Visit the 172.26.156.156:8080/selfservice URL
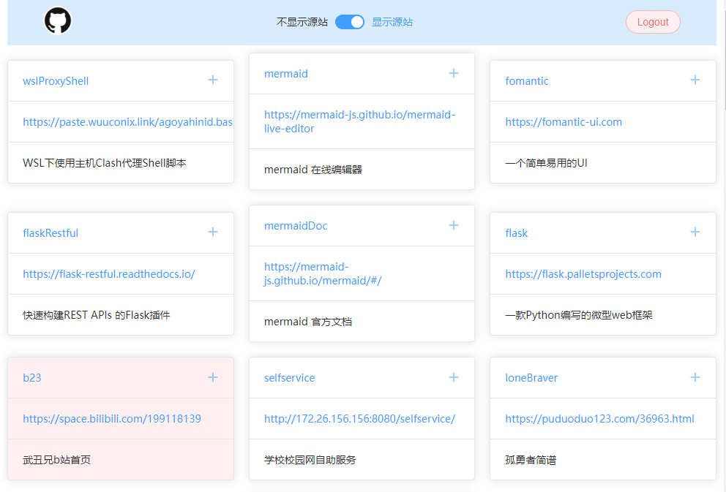 click(x=360, y=419)
